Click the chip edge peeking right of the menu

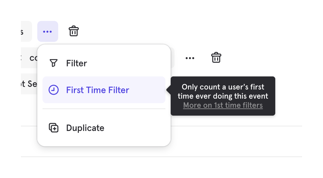[x=173, y=58]
